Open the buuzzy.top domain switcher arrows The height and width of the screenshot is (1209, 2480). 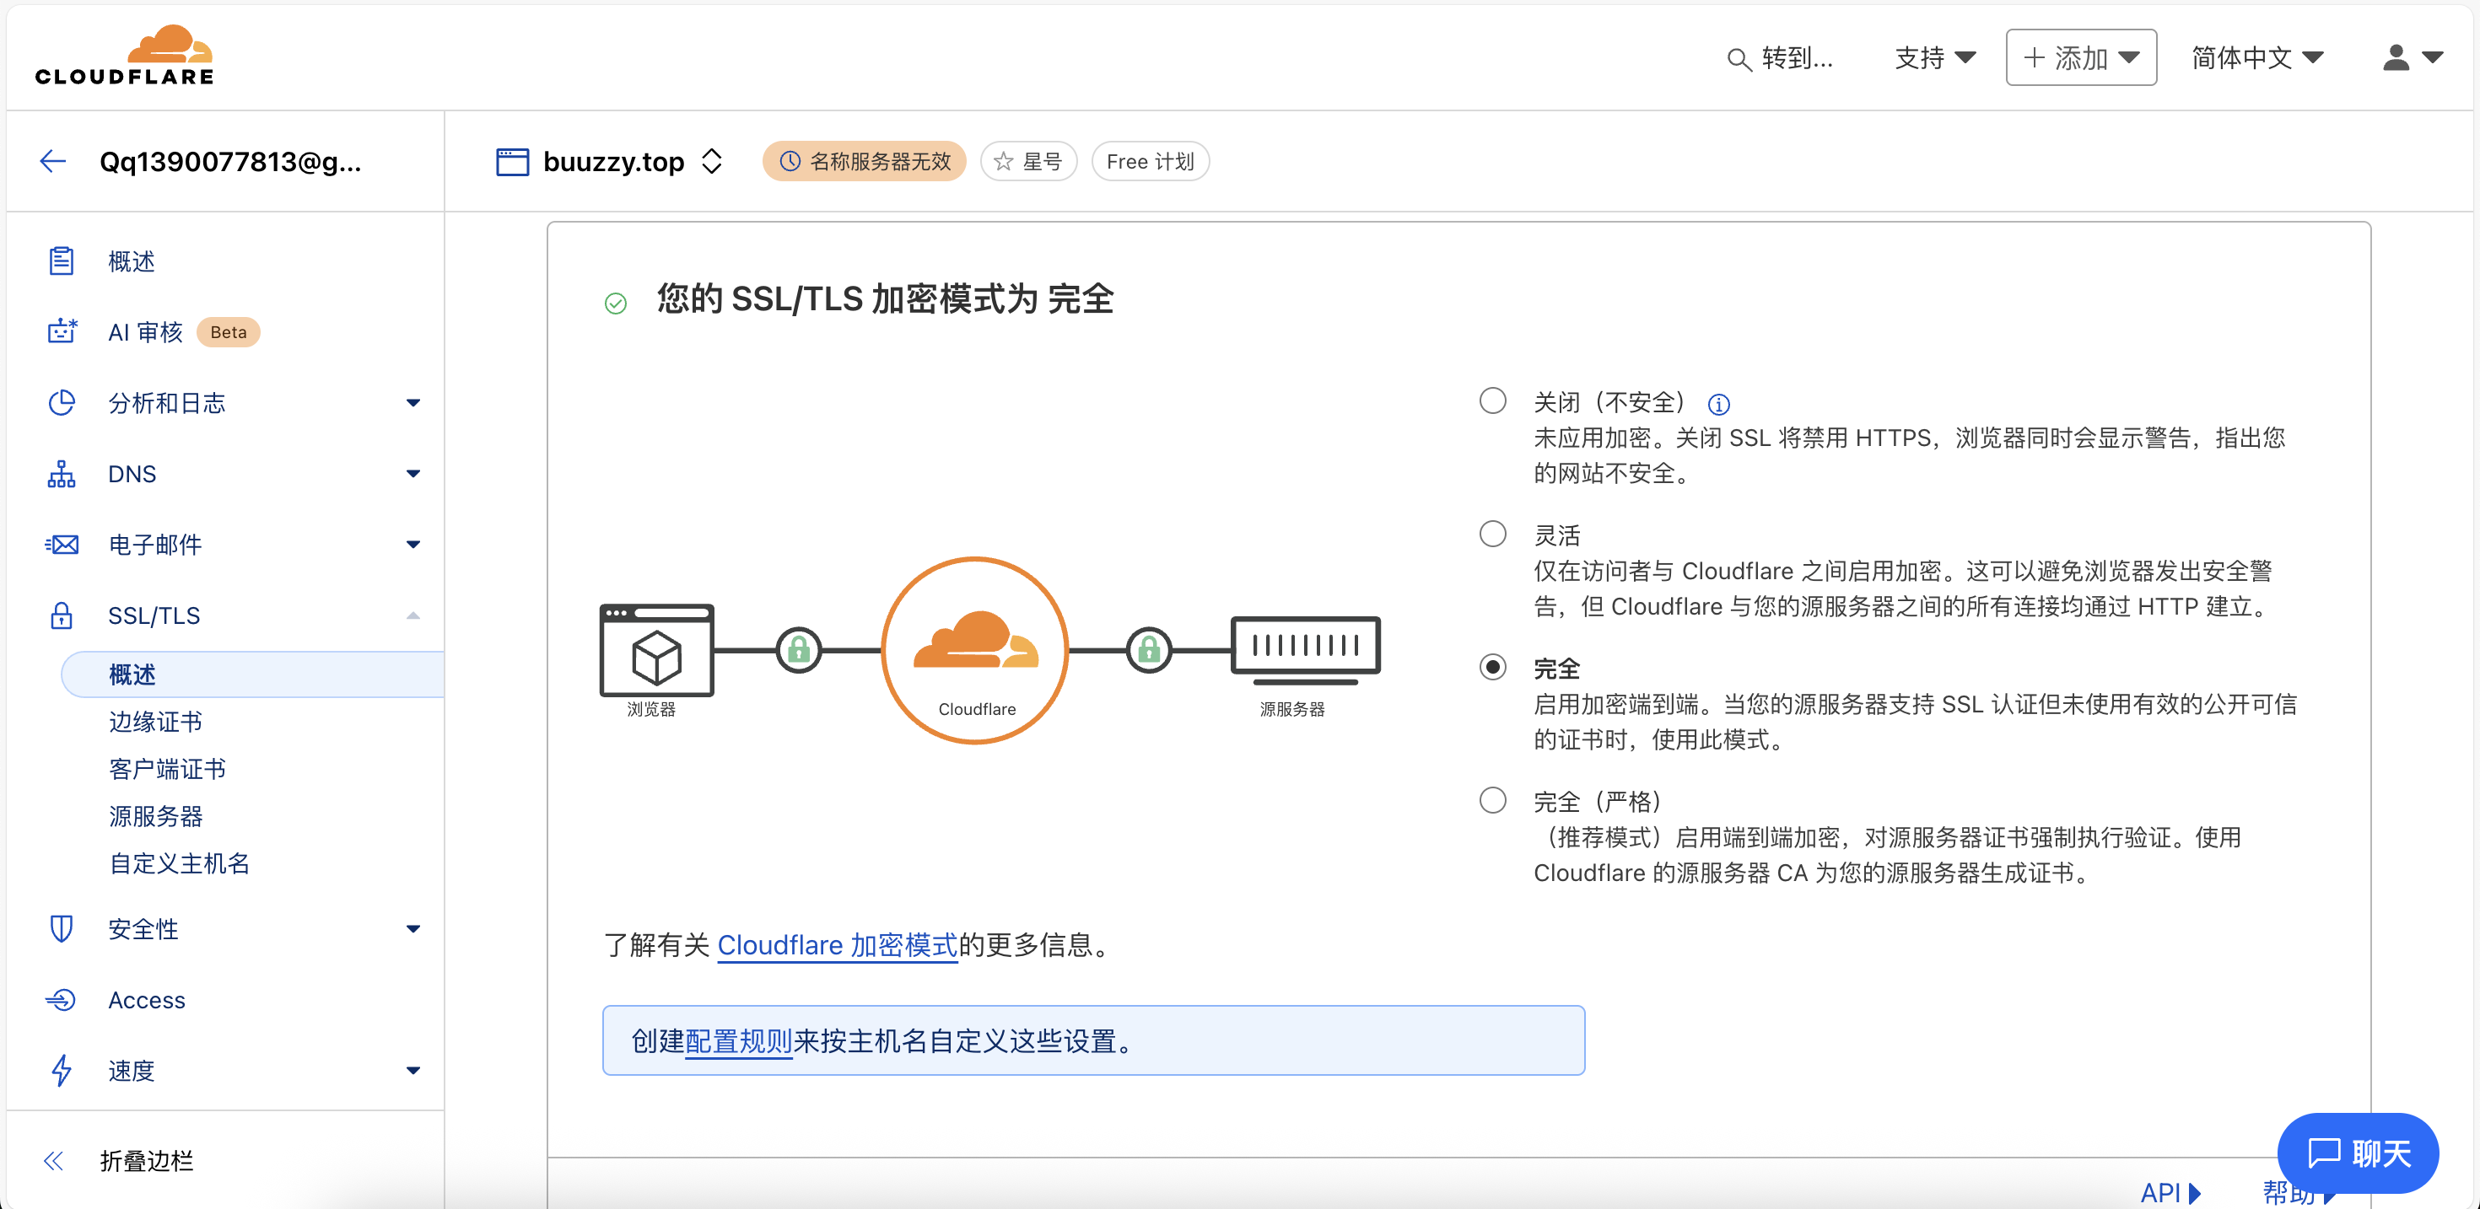coord(711,162)
